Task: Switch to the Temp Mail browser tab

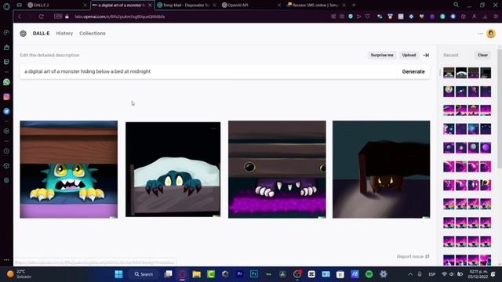Action: (x=186, y=5)
